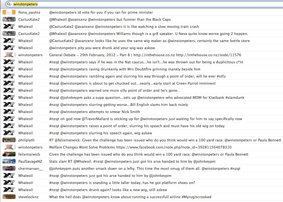The image size is (283, 202).
Task: Click philiplyth's profile avatar
Action: click(9, 140)
